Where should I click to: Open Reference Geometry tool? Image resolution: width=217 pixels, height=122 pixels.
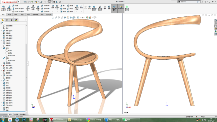coord(77,7)
